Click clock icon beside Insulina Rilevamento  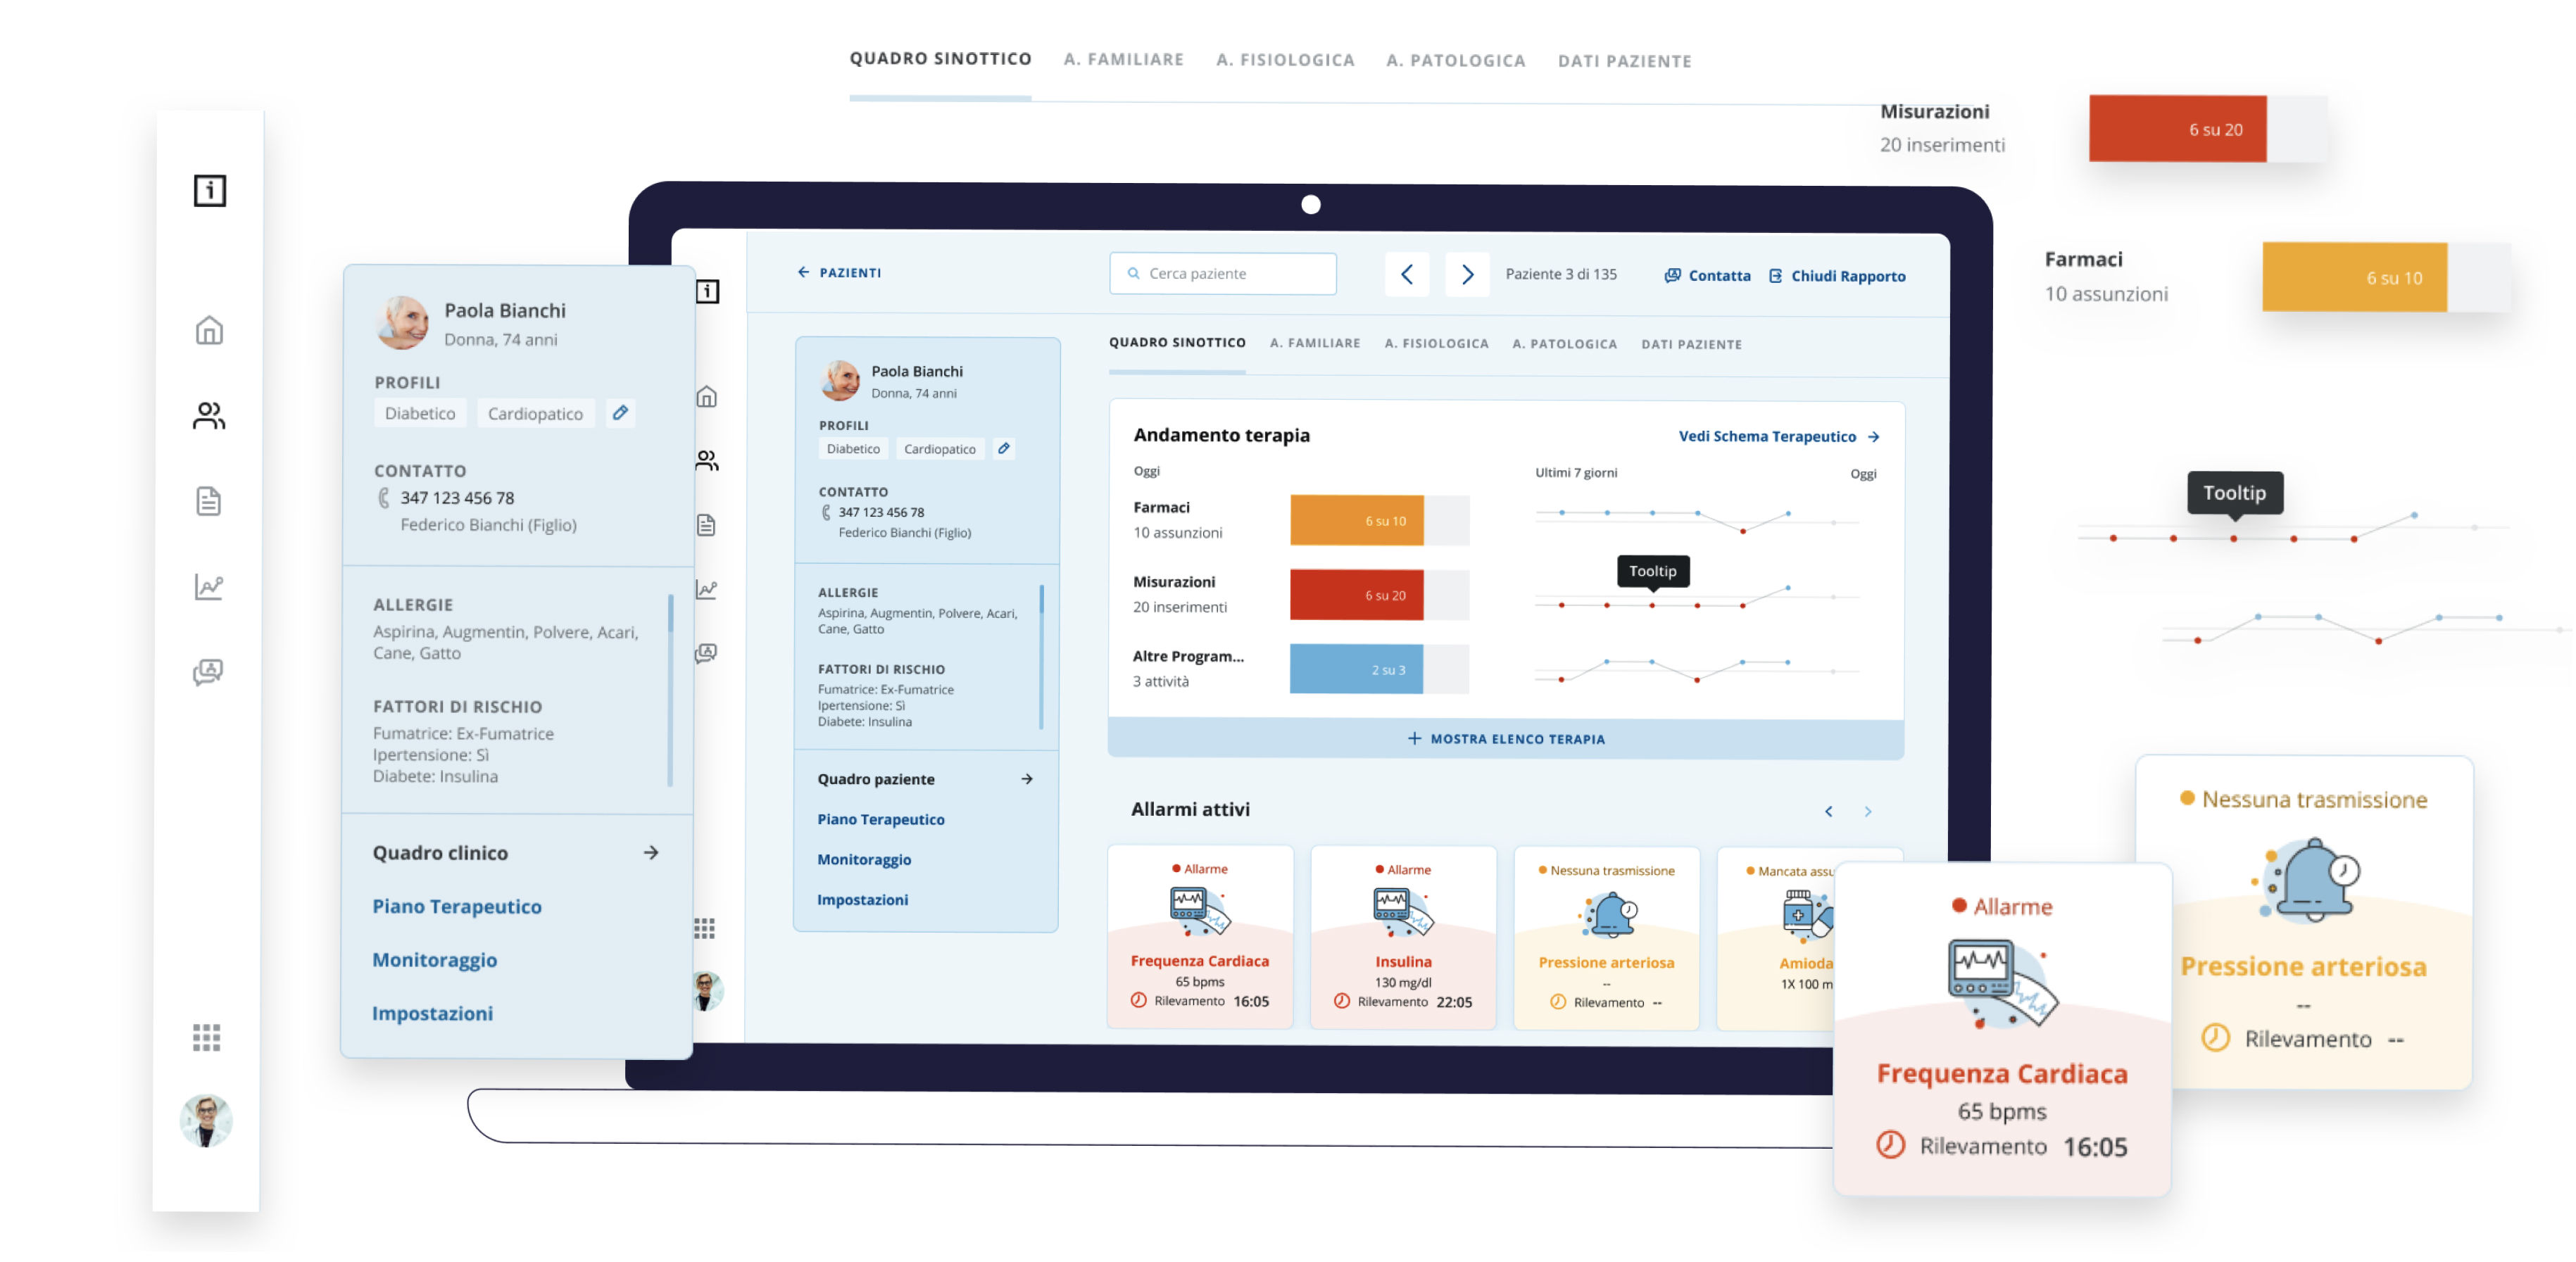[x=1341, y=1001]
